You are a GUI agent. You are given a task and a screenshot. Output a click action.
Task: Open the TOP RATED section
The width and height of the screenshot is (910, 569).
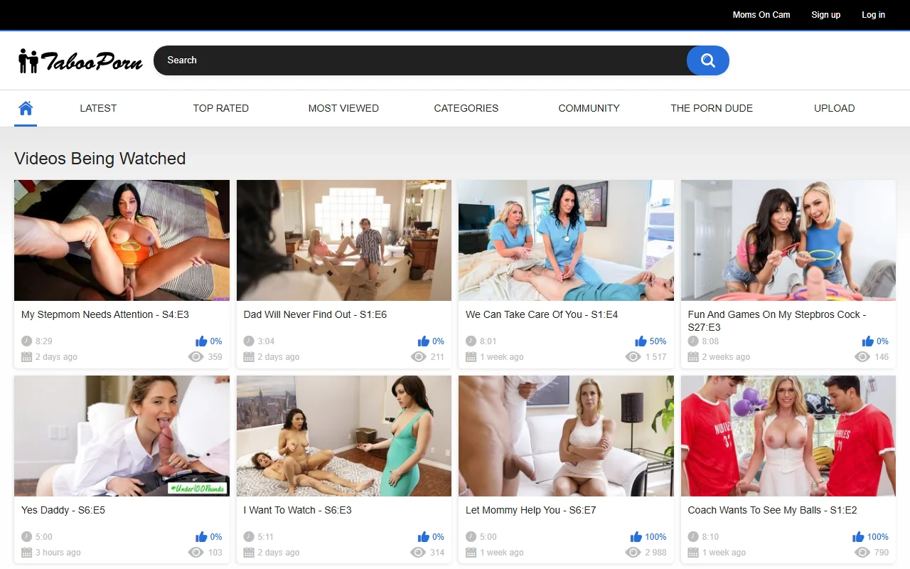click(220, 108)
